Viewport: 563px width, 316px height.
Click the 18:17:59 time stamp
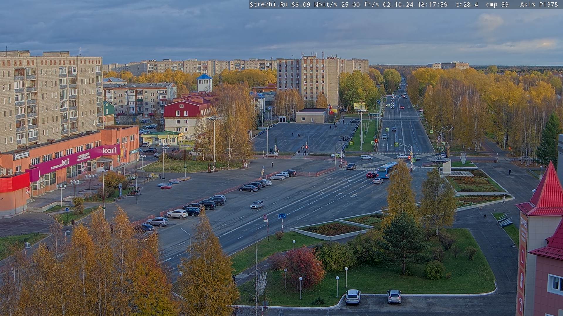(433, 4)
